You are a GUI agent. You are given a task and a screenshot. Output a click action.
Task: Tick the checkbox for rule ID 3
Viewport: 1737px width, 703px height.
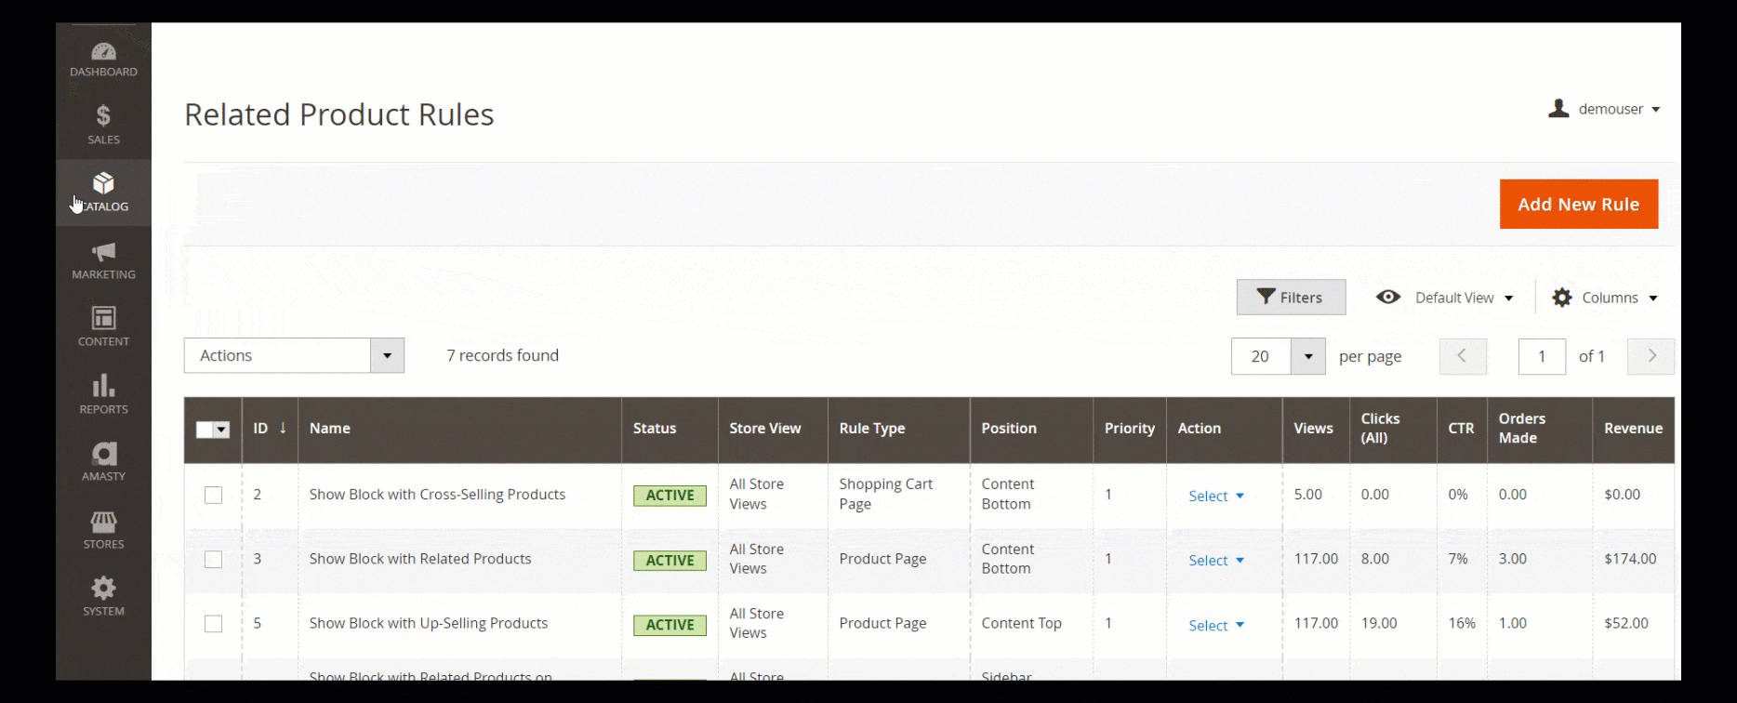pyautogui.click(x=214, y=559)
